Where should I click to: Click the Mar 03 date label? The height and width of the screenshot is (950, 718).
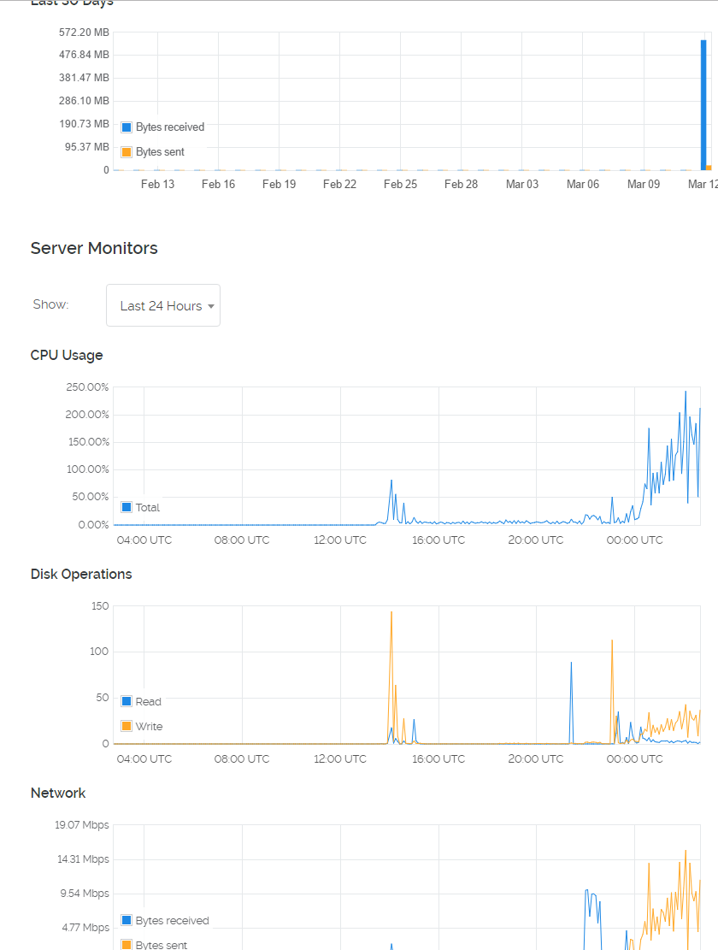click(522, 184)
